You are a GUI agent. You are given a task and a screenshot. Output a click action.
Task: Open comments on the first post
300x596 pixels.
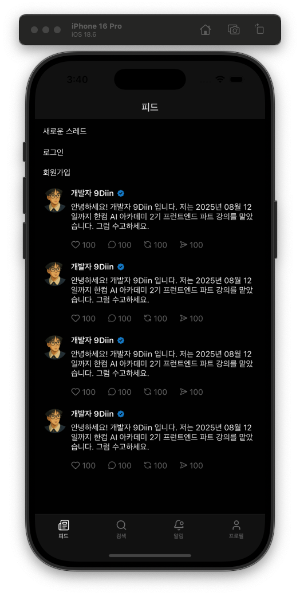coord(112,245)
